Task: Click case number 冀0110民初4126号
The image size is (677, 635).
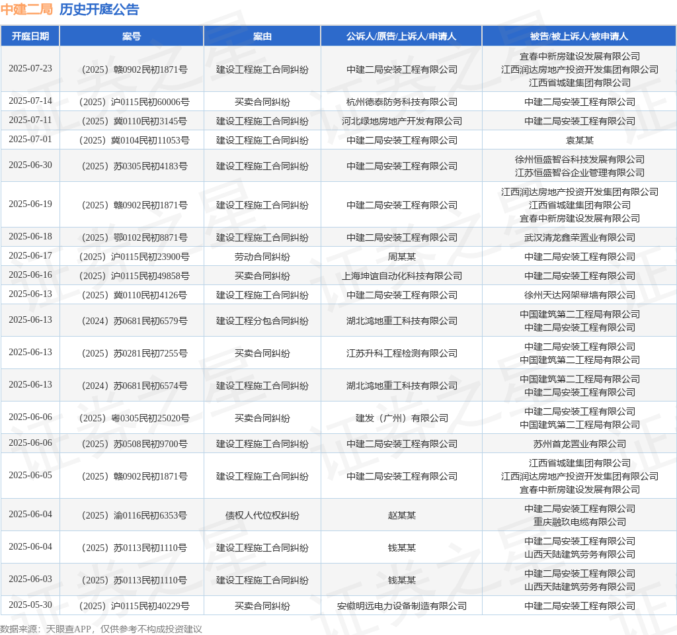Action: [134, 295]
